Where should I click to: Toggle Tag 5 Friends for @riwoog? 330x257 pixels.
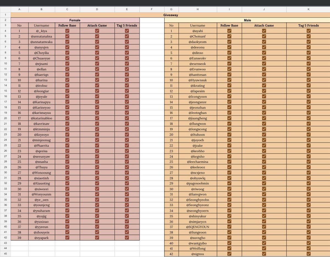pyautogui.click(x=309, y=189)
